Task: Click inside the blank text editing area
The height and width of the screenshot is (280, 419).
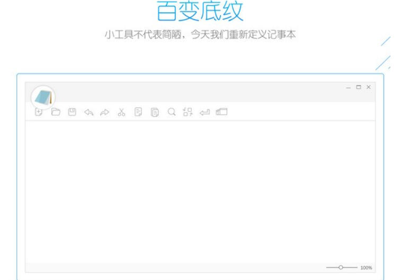Action: click(x=200, y=190)
